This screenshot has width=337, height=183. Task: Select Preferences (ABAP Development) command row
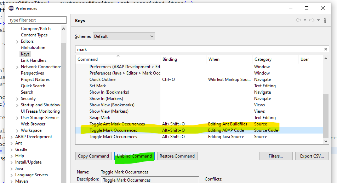tap(199, 67)
